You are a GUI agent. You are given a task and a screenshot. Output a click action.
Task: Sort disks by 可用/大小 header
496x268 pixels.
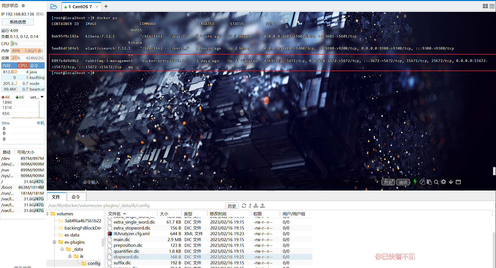click(26, 152)
